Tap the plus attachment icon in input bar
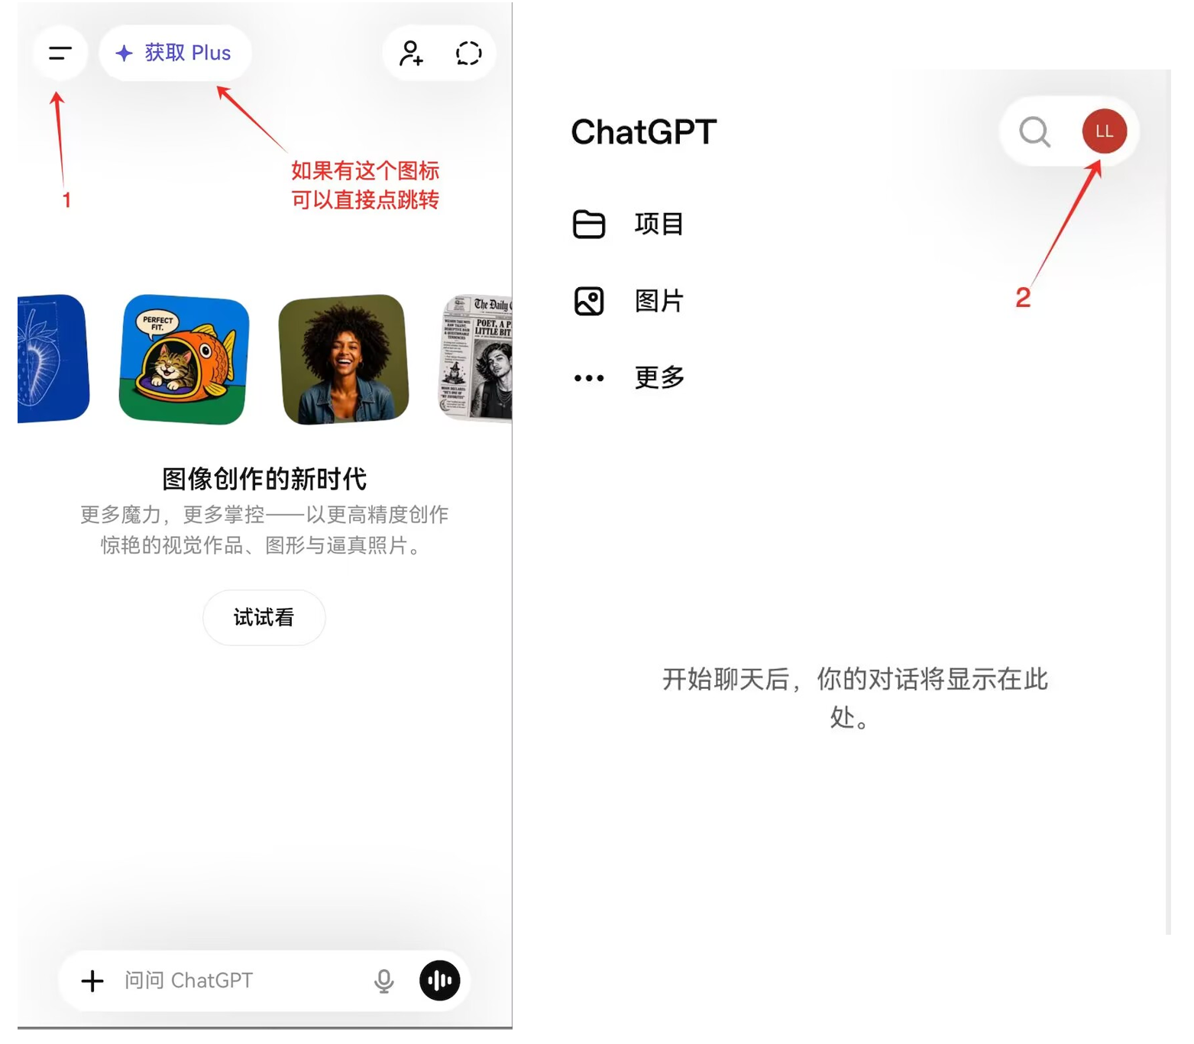This screenshot has height=1044, width=1194. [x=92, y=981]
